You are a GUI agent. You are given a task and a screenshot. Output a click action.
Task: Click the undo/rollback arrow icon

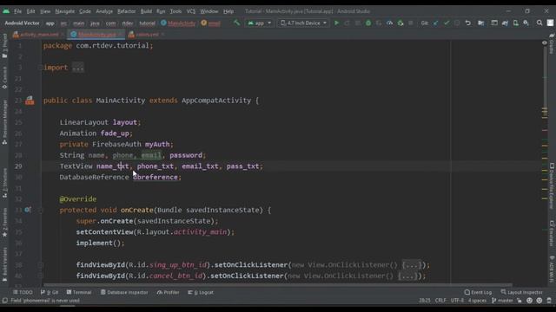click(x=468, y=23)
